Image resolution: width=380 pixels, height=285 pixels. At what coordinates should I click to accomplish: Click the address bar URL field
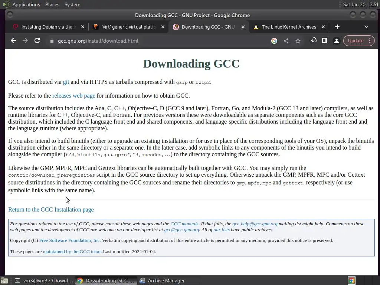click(157, 41)
